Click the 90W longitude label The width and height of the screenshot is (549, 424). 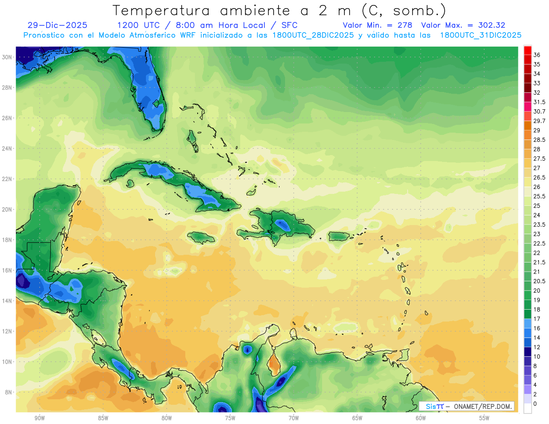click(39, 418)
